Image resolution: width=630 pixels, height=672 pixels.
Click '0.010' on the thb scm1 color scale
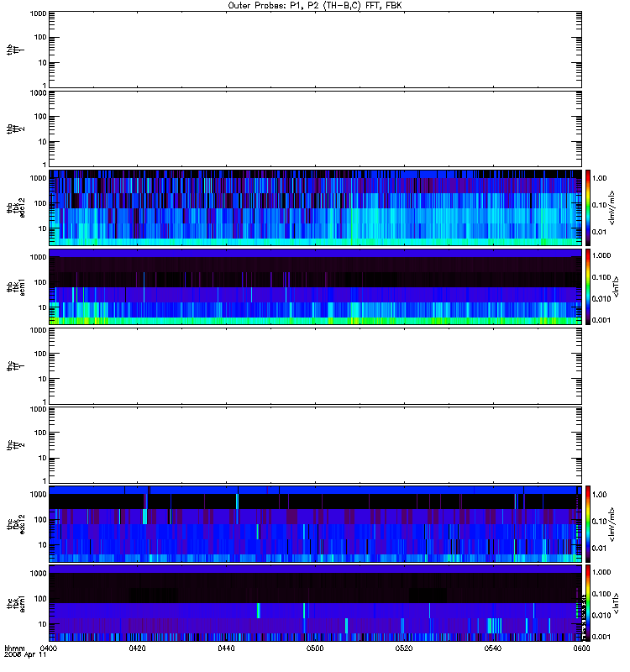pos(601,299)
